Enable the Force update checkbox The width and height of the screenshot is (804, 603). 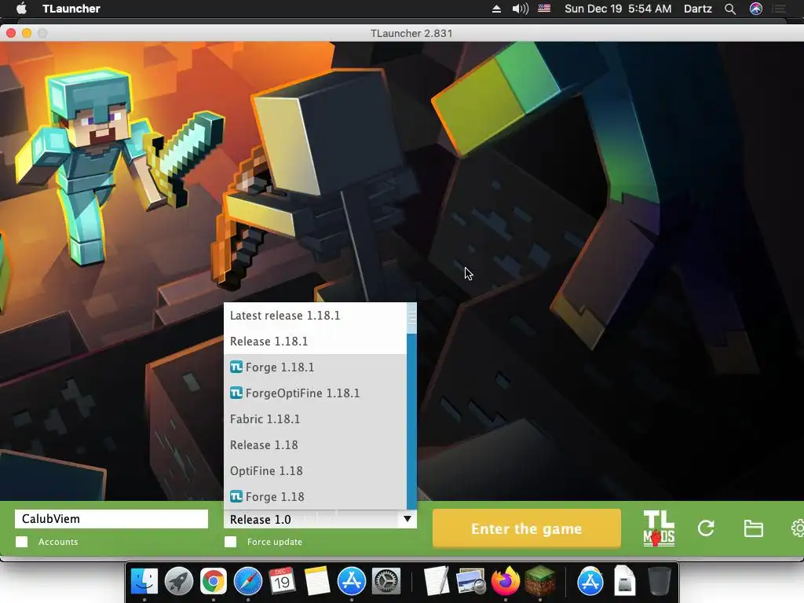(231, 542)
